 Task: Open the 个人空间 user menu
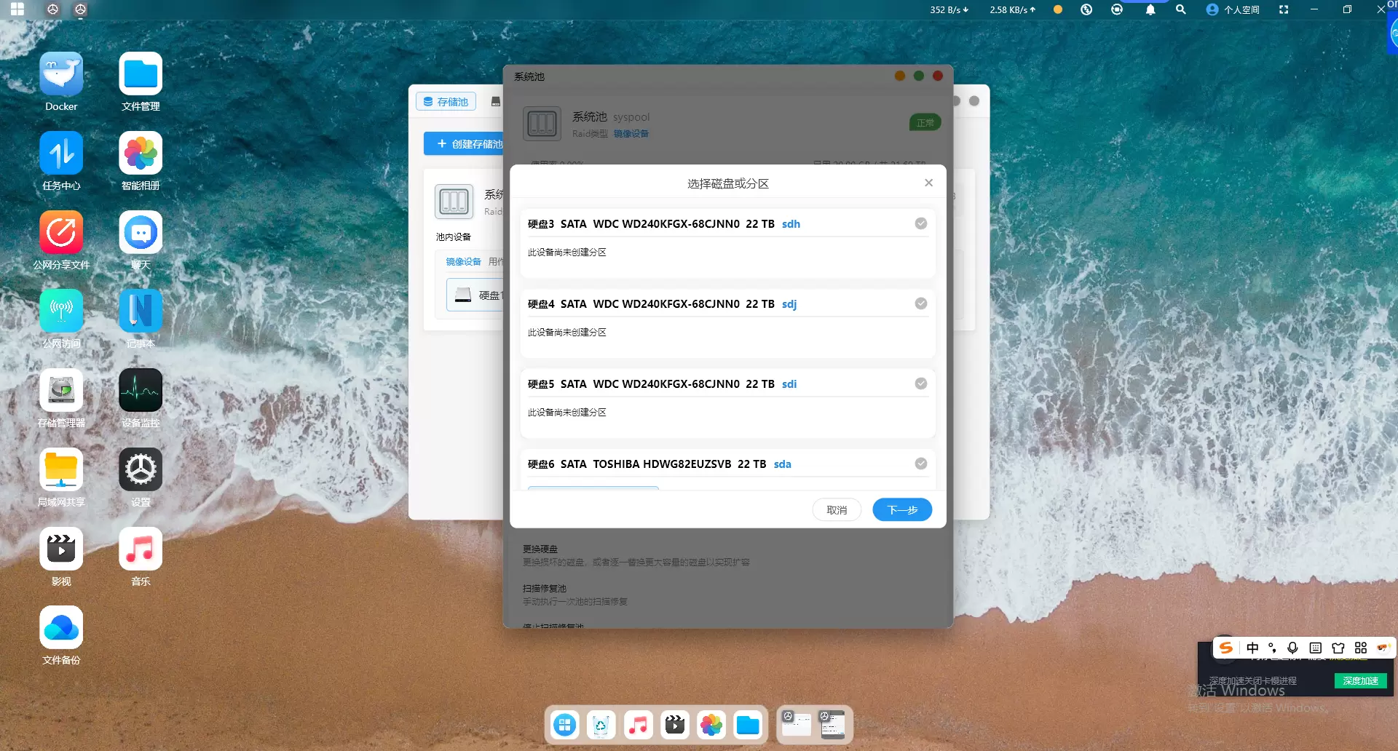[1233, 9]
